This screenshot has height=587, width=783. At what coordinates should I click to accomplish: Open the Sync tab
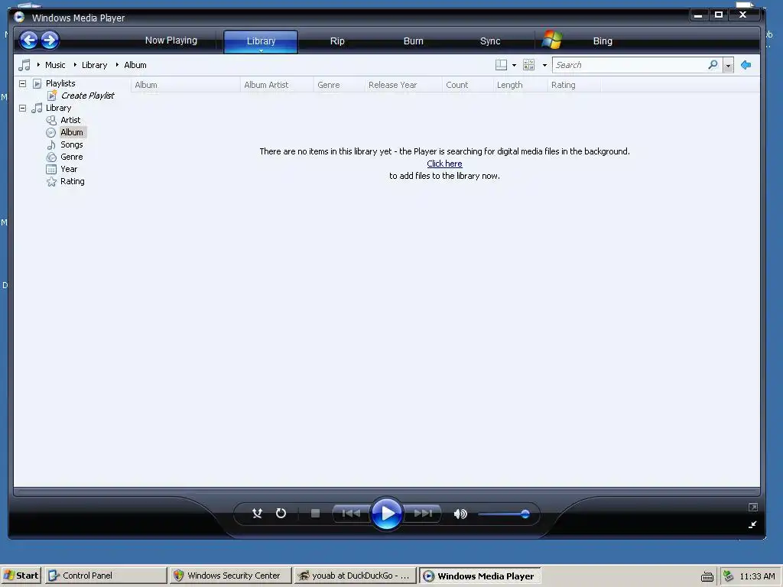point(490,41)
